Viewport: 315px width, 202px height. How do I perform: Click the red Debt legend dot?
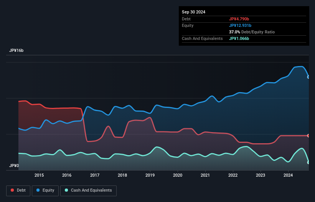click(12, 190)
